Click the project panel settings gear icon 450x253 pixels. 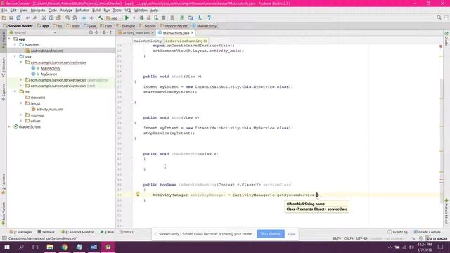[x=104, y=32]
